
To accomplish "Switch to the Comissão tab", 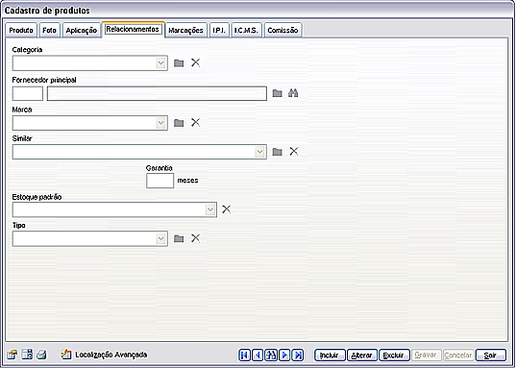I will pos(283,31).
